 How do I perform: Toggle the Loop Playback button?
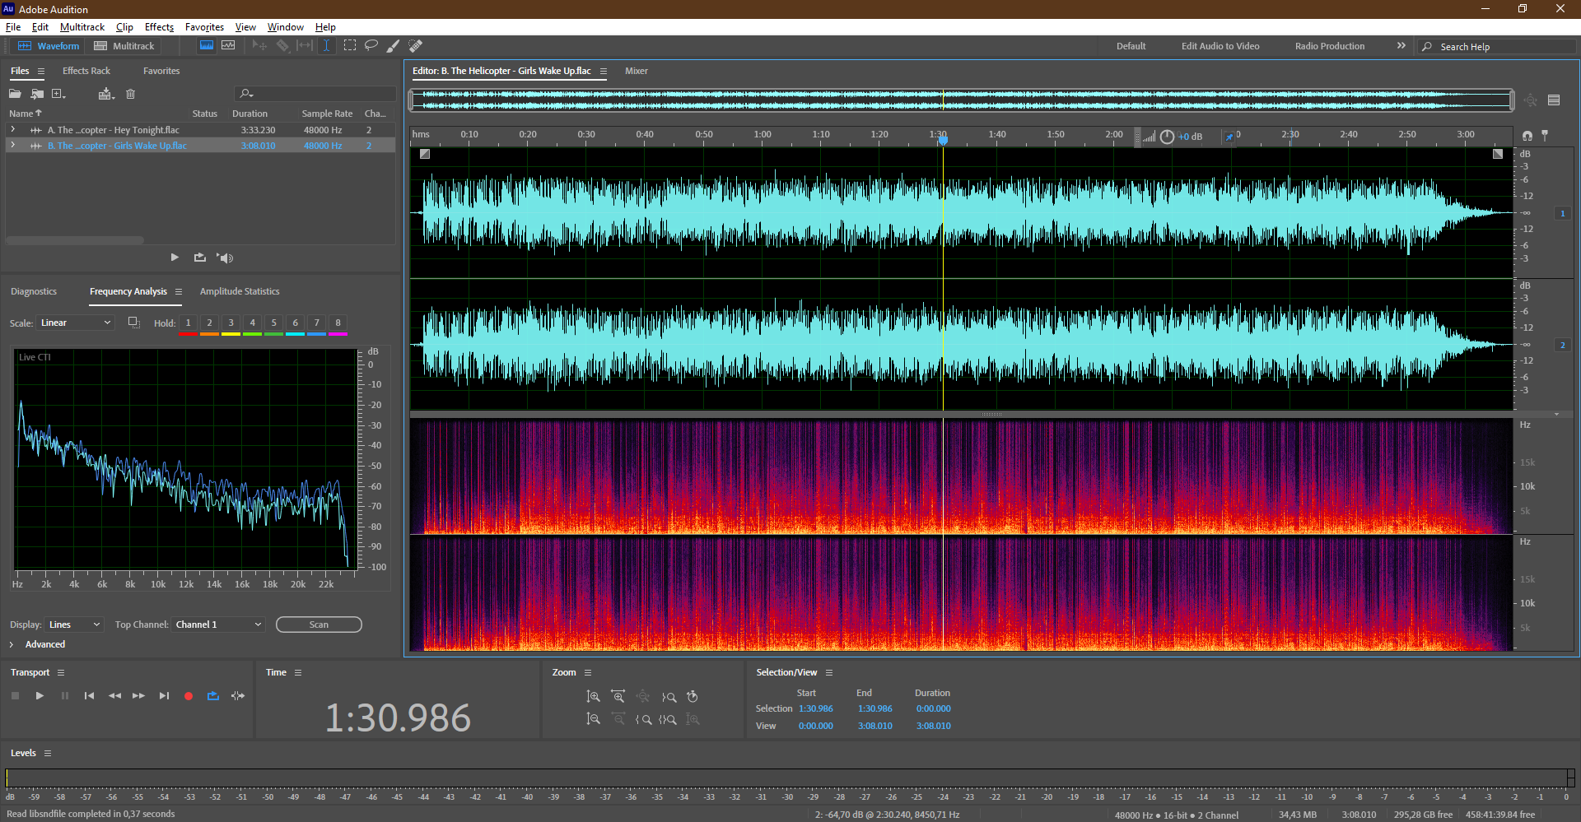click(x=213, y=696)
